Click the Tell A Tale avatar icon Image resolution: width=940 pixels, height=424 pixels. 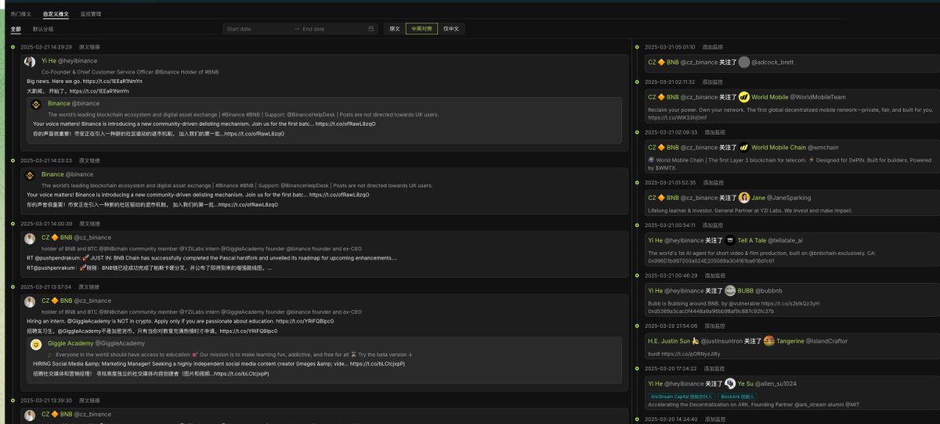(730, 240)
